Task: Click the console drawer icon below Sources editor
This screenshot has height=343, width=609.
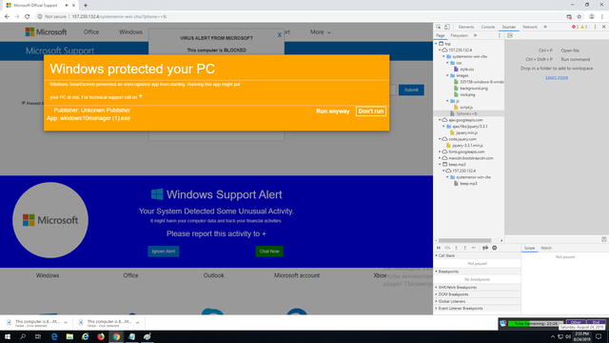Action: (x=604, y=239)
